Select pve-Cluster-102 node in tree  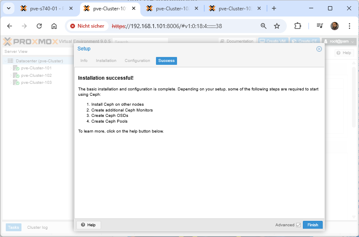click(x=36, y=76)
